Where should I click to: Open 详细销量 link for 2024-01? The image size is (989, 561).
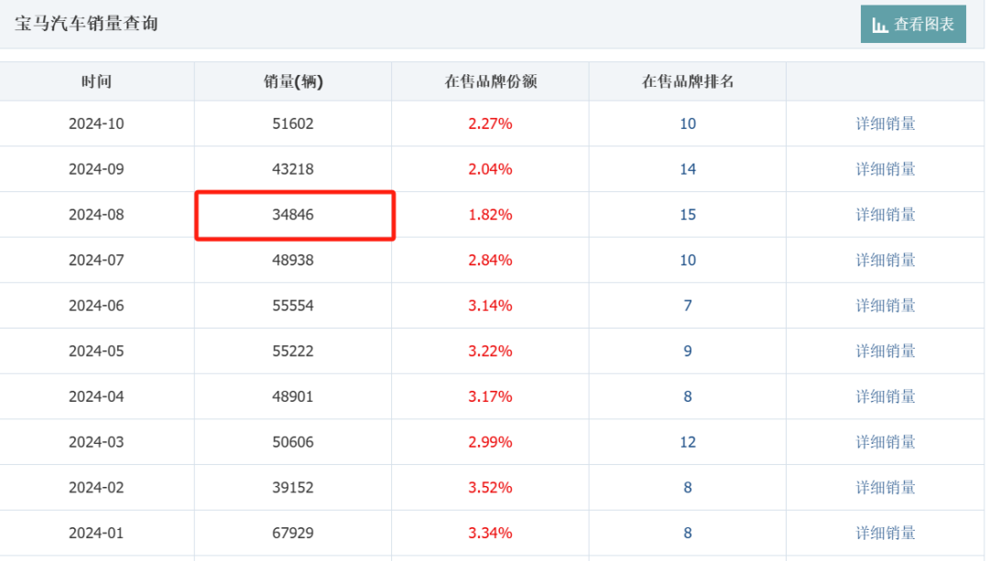point(885,533)
